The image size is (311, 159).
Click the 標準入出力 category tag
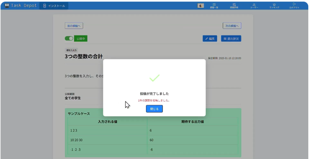coord(72,50)
